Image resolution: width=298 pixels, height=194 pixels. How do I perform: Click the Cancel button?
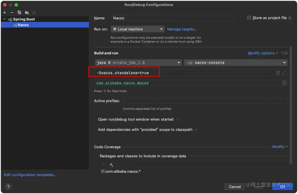coord(235,187)
